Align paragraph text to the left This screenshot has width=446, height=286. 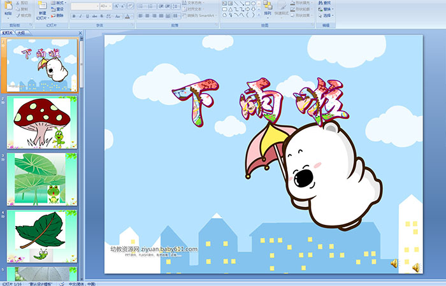(x=141, y=16)
